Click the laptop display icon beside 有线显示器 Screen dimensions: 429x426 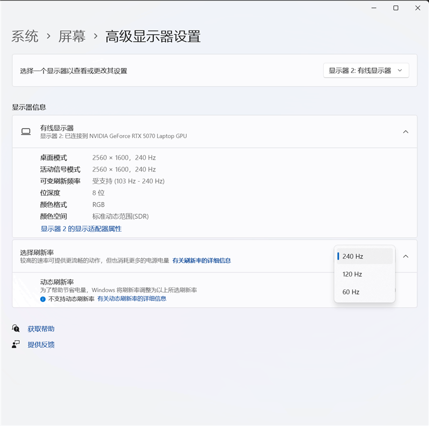pyautogui.click(x=25, y=131)
